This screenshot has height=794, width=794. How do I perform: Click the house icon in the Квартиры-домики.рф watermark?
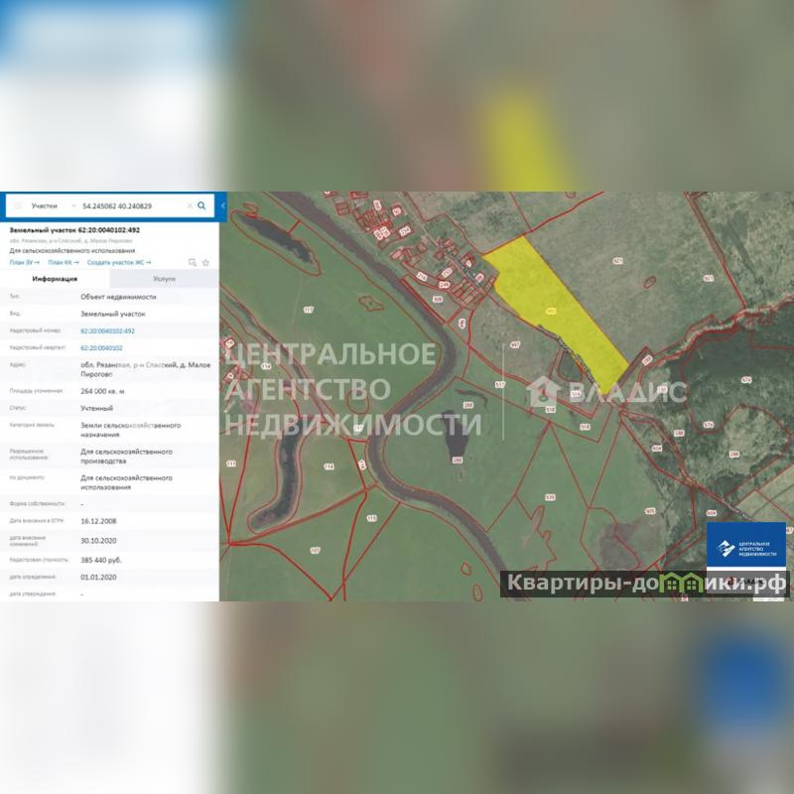click(684, 583)
